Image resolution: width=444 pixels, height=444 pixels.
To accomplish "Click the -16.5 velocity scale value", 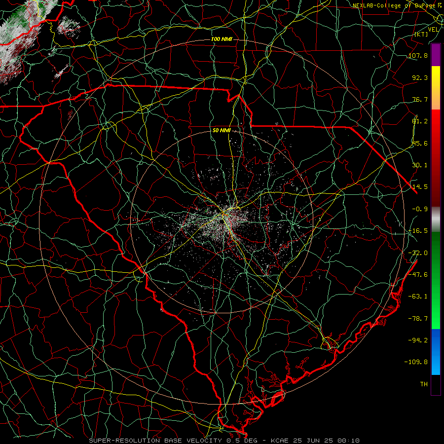I will [418, 231].
